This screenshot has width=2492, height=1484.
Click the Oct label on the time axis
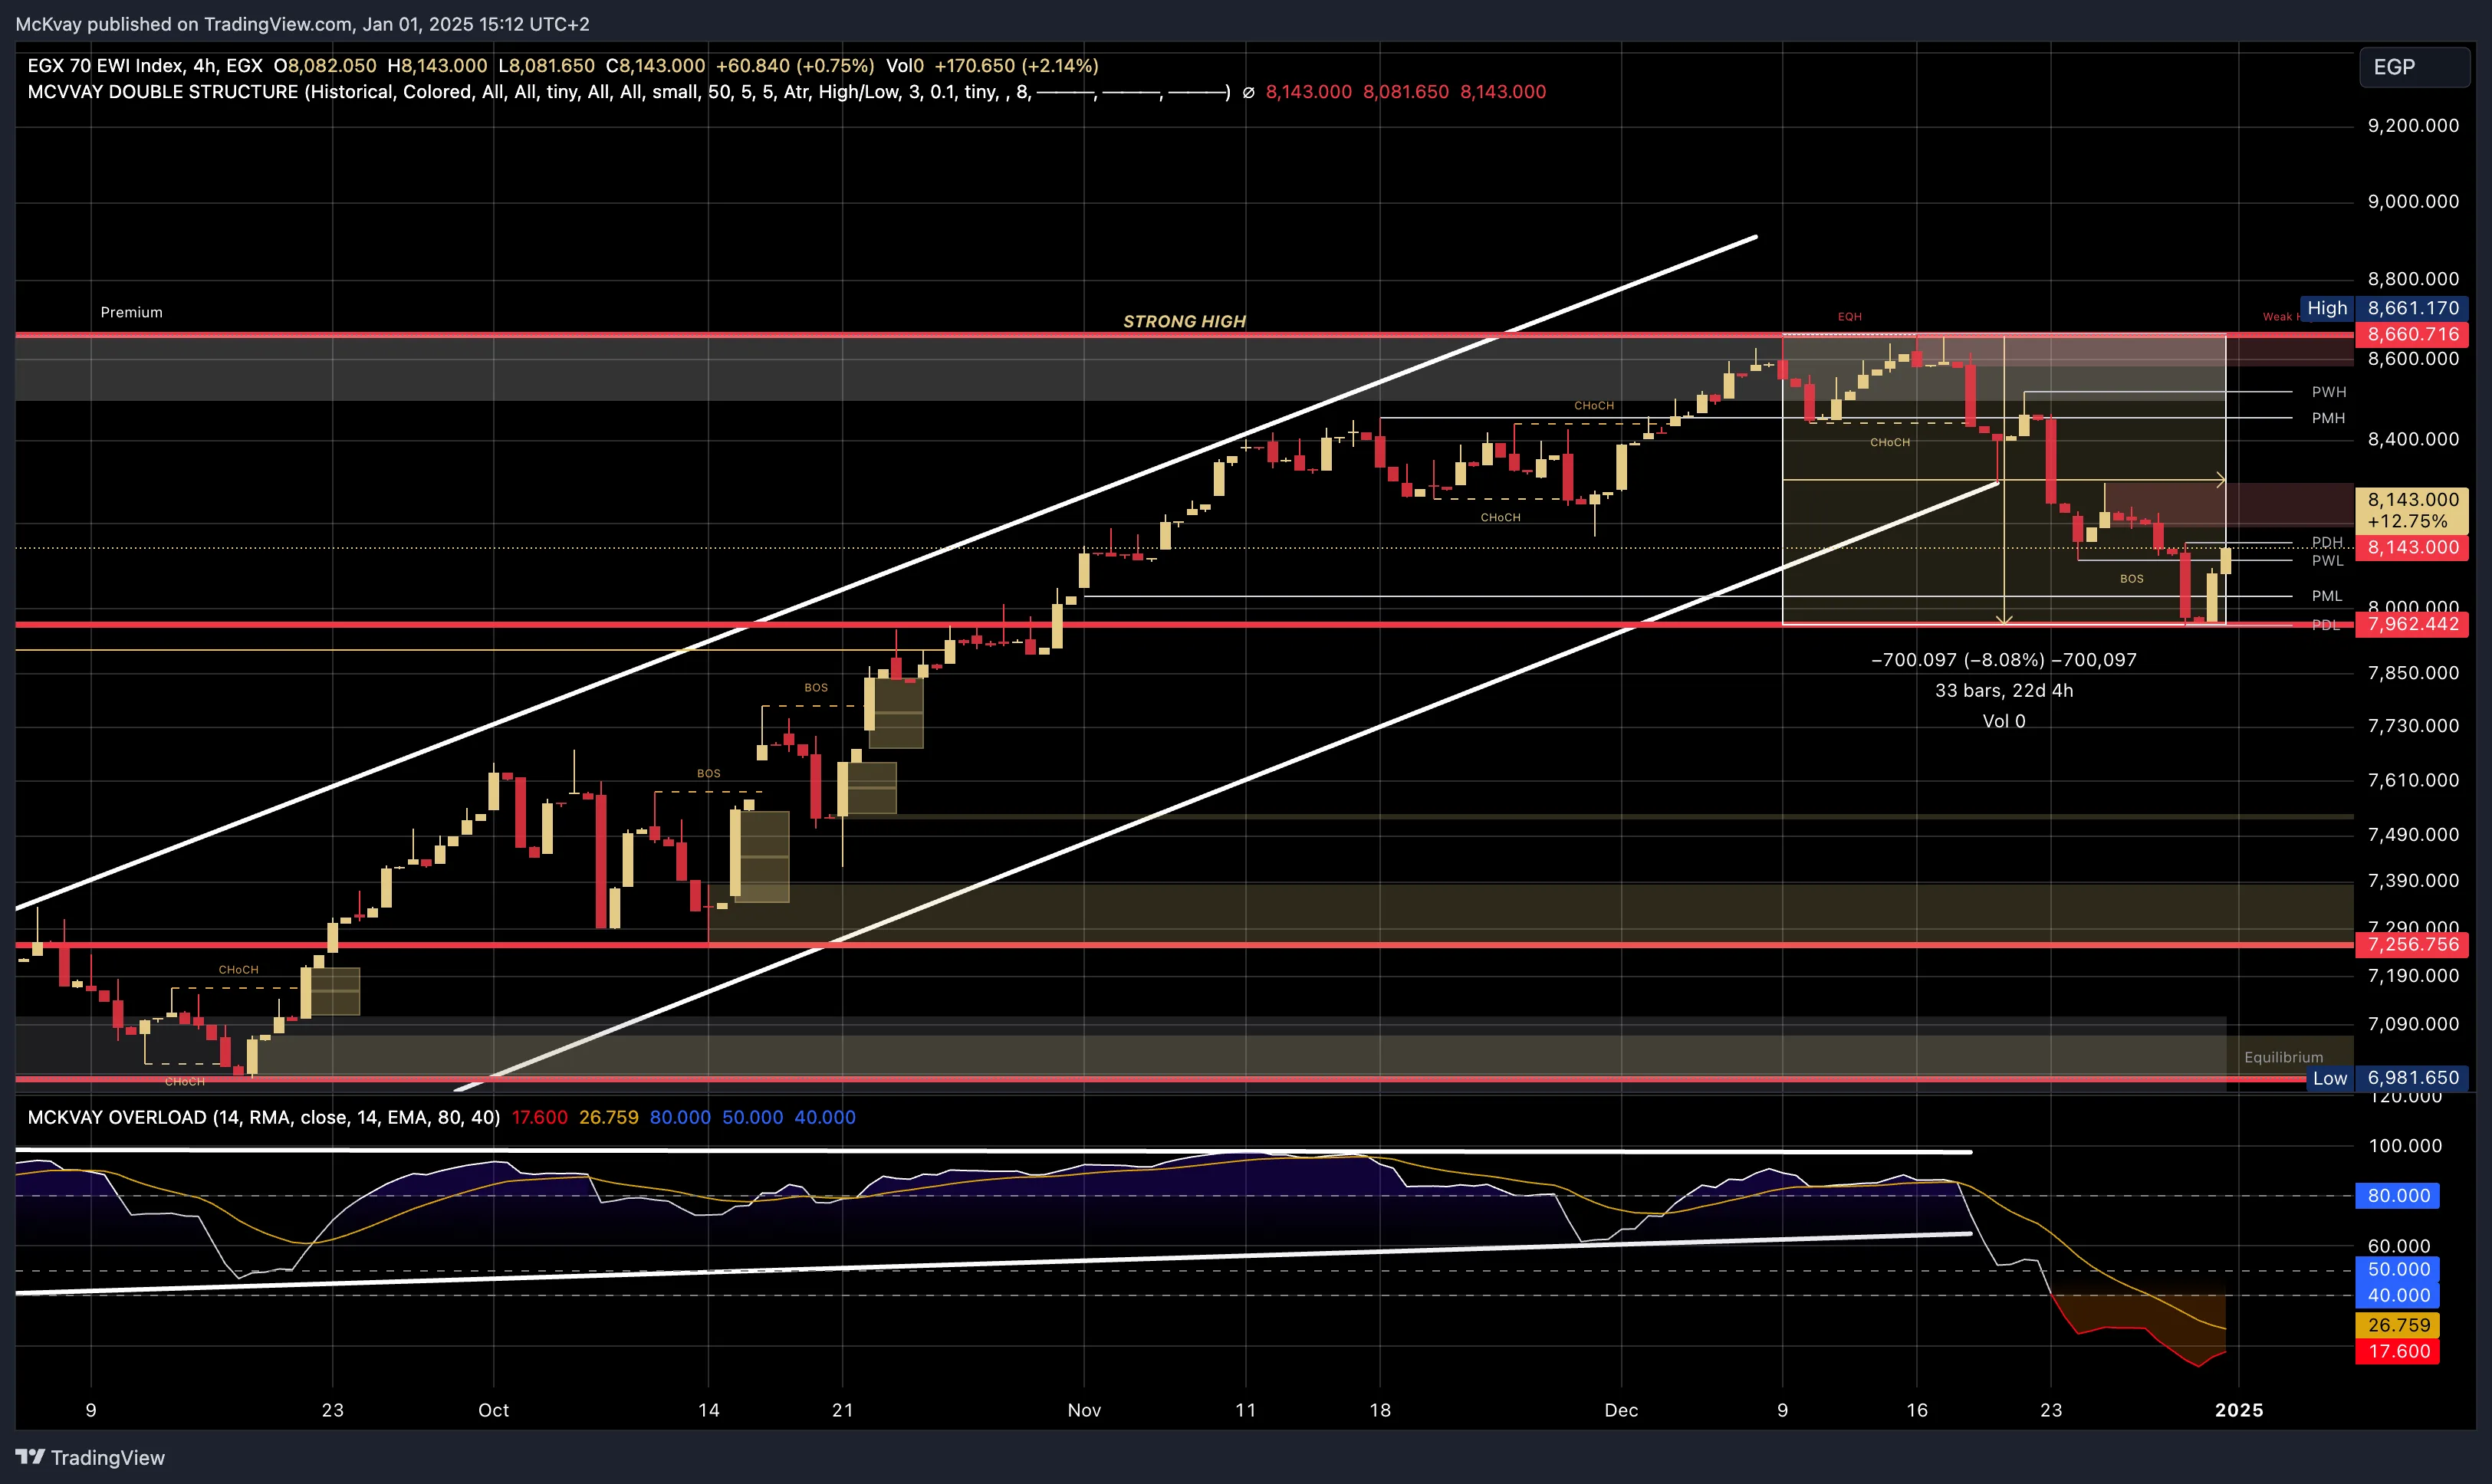493,1410
